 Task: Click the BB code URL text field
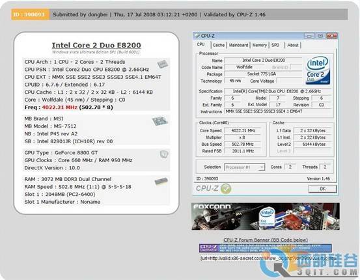268,258
